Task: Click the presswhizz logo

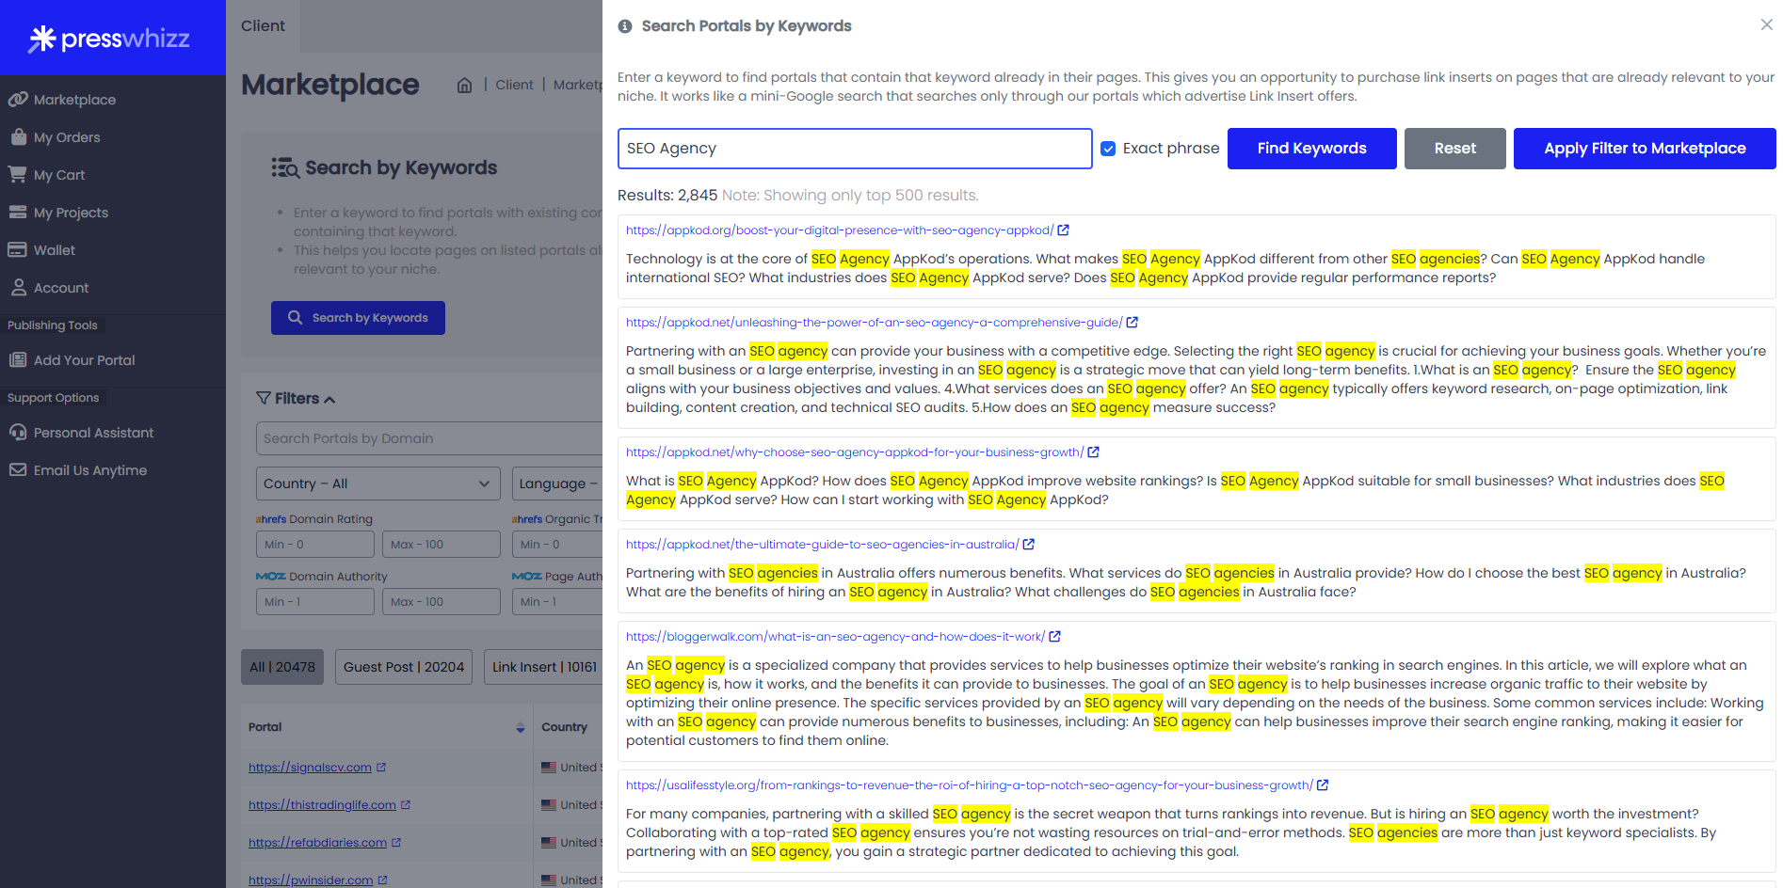Action: 109,39
